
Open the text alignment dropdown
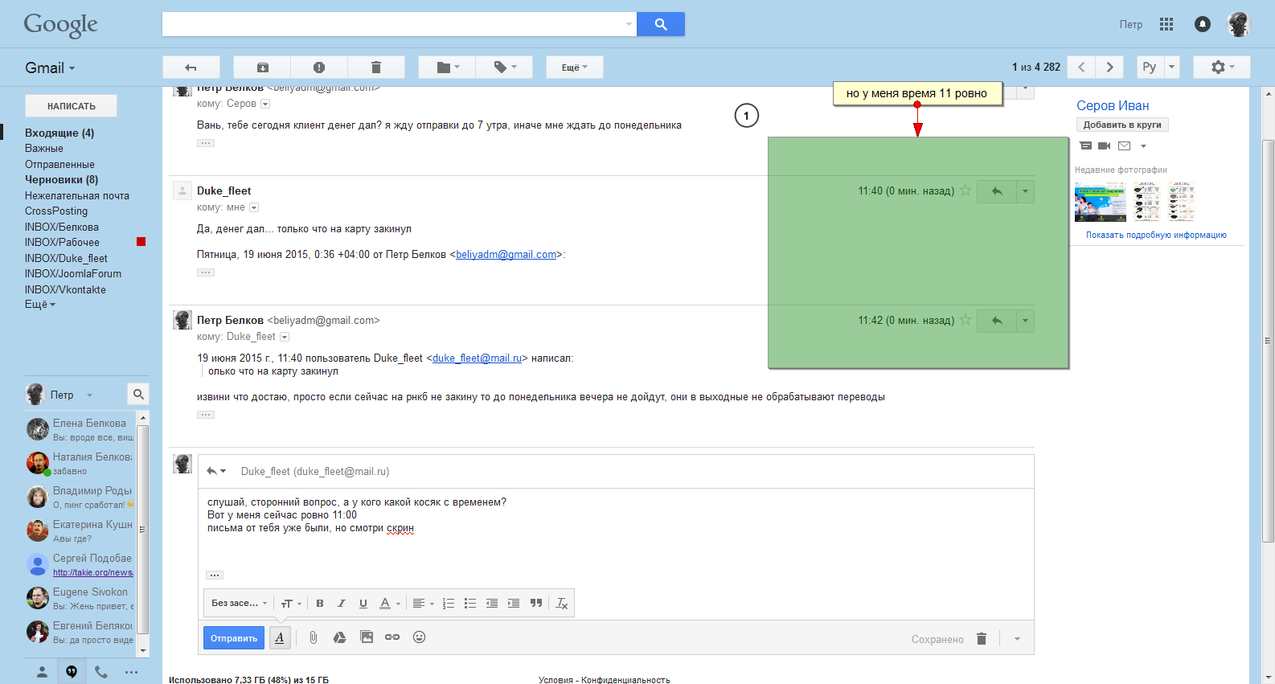[x=423, y=604]
